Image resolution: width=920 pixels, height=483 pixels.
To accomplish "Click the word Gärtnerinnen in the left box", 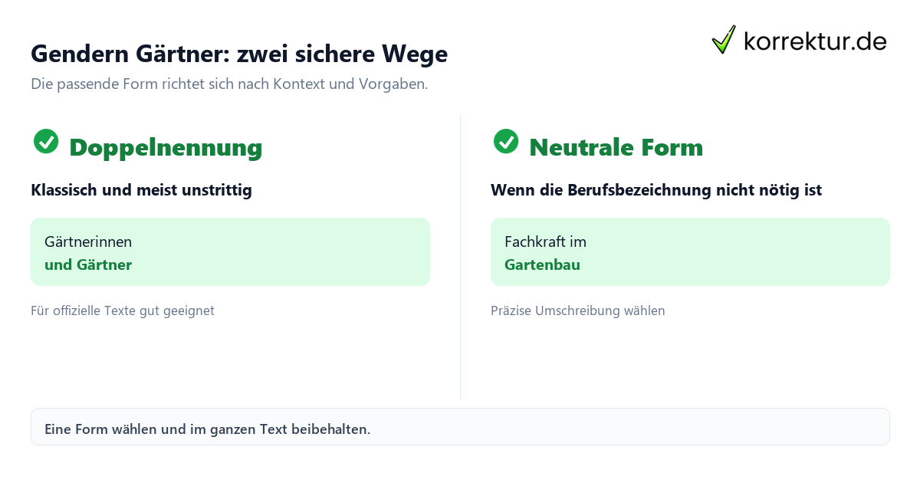I will [88, 242].
